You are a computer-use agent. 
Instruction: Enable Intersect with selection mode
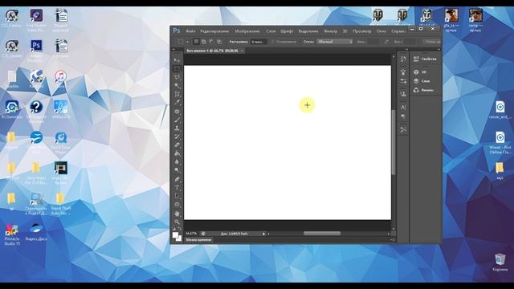[x=219, y=42]
